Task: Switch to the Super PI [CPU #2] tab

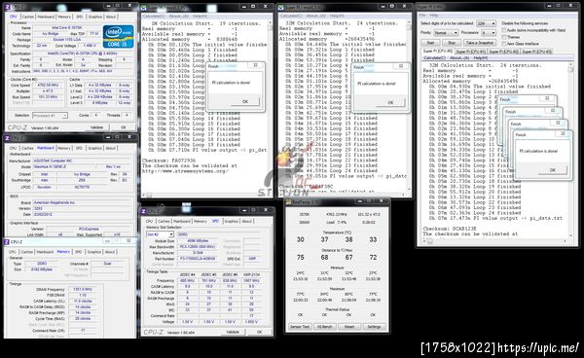Action: point(504,52)
